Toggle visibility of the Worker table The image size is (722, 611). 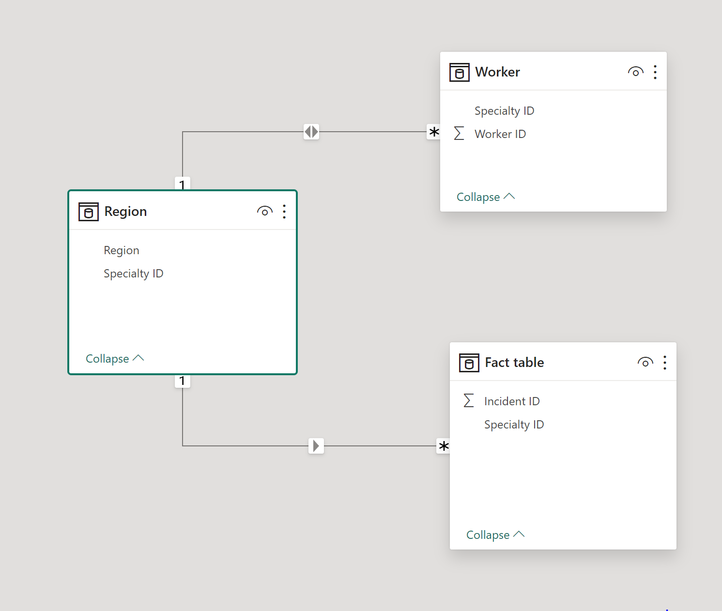click(x=636, y=72)
